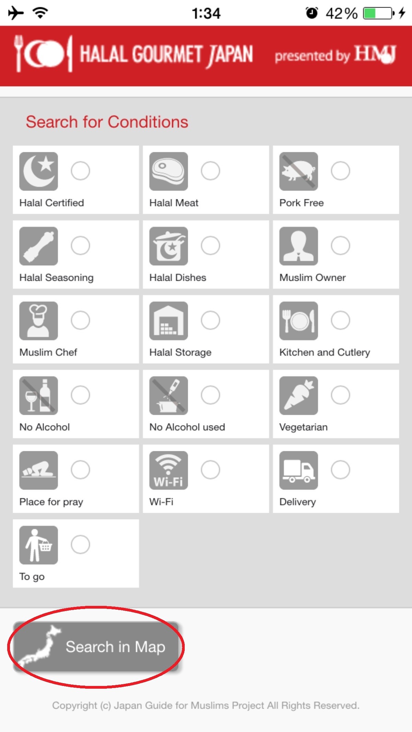Select the No Alcohol radio button
This screenshot has width=412, height=732.
pos(80,395)
